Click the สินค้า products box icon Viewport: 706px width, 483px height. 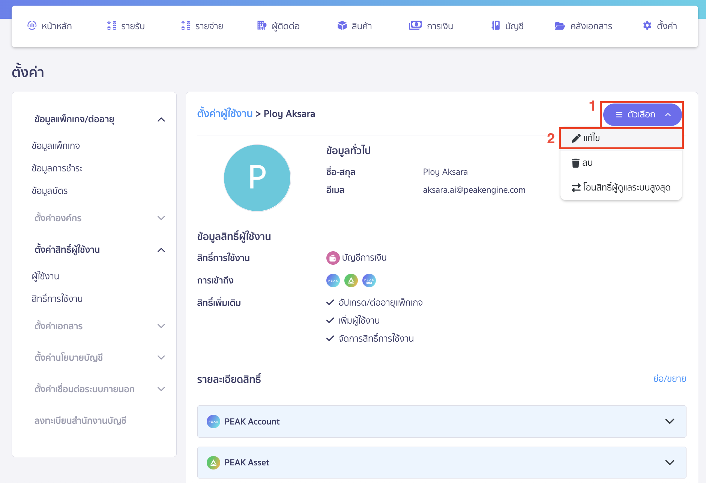pyautogui.click(x=342, y=25)
